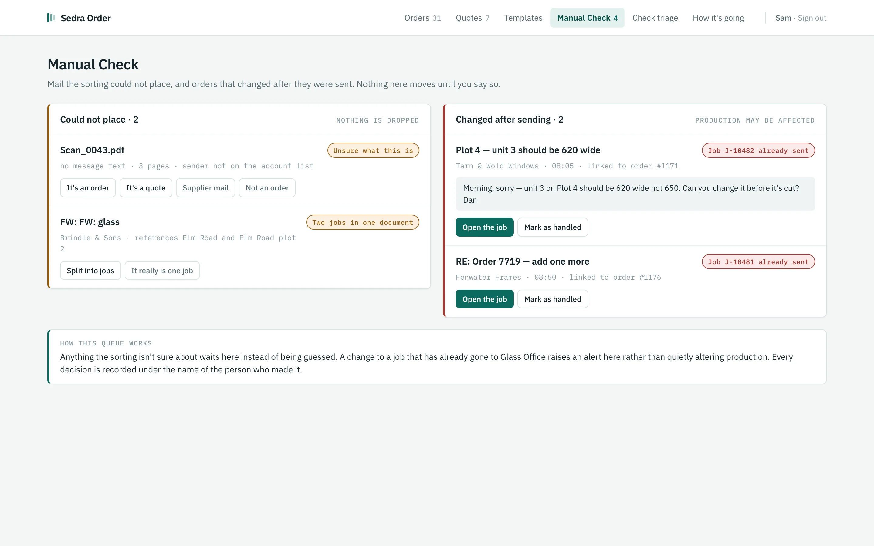Open the job for Plot 4 unit 3

tap(484, 227)
